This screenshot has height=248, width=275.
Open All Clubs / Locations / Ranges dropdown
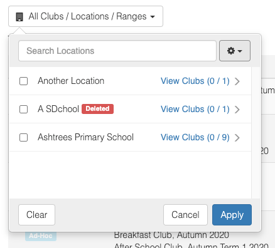click(85, 16)
